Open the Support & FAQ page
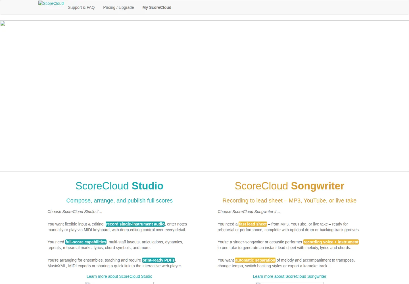The image size is (409, 284). [81, 7]
